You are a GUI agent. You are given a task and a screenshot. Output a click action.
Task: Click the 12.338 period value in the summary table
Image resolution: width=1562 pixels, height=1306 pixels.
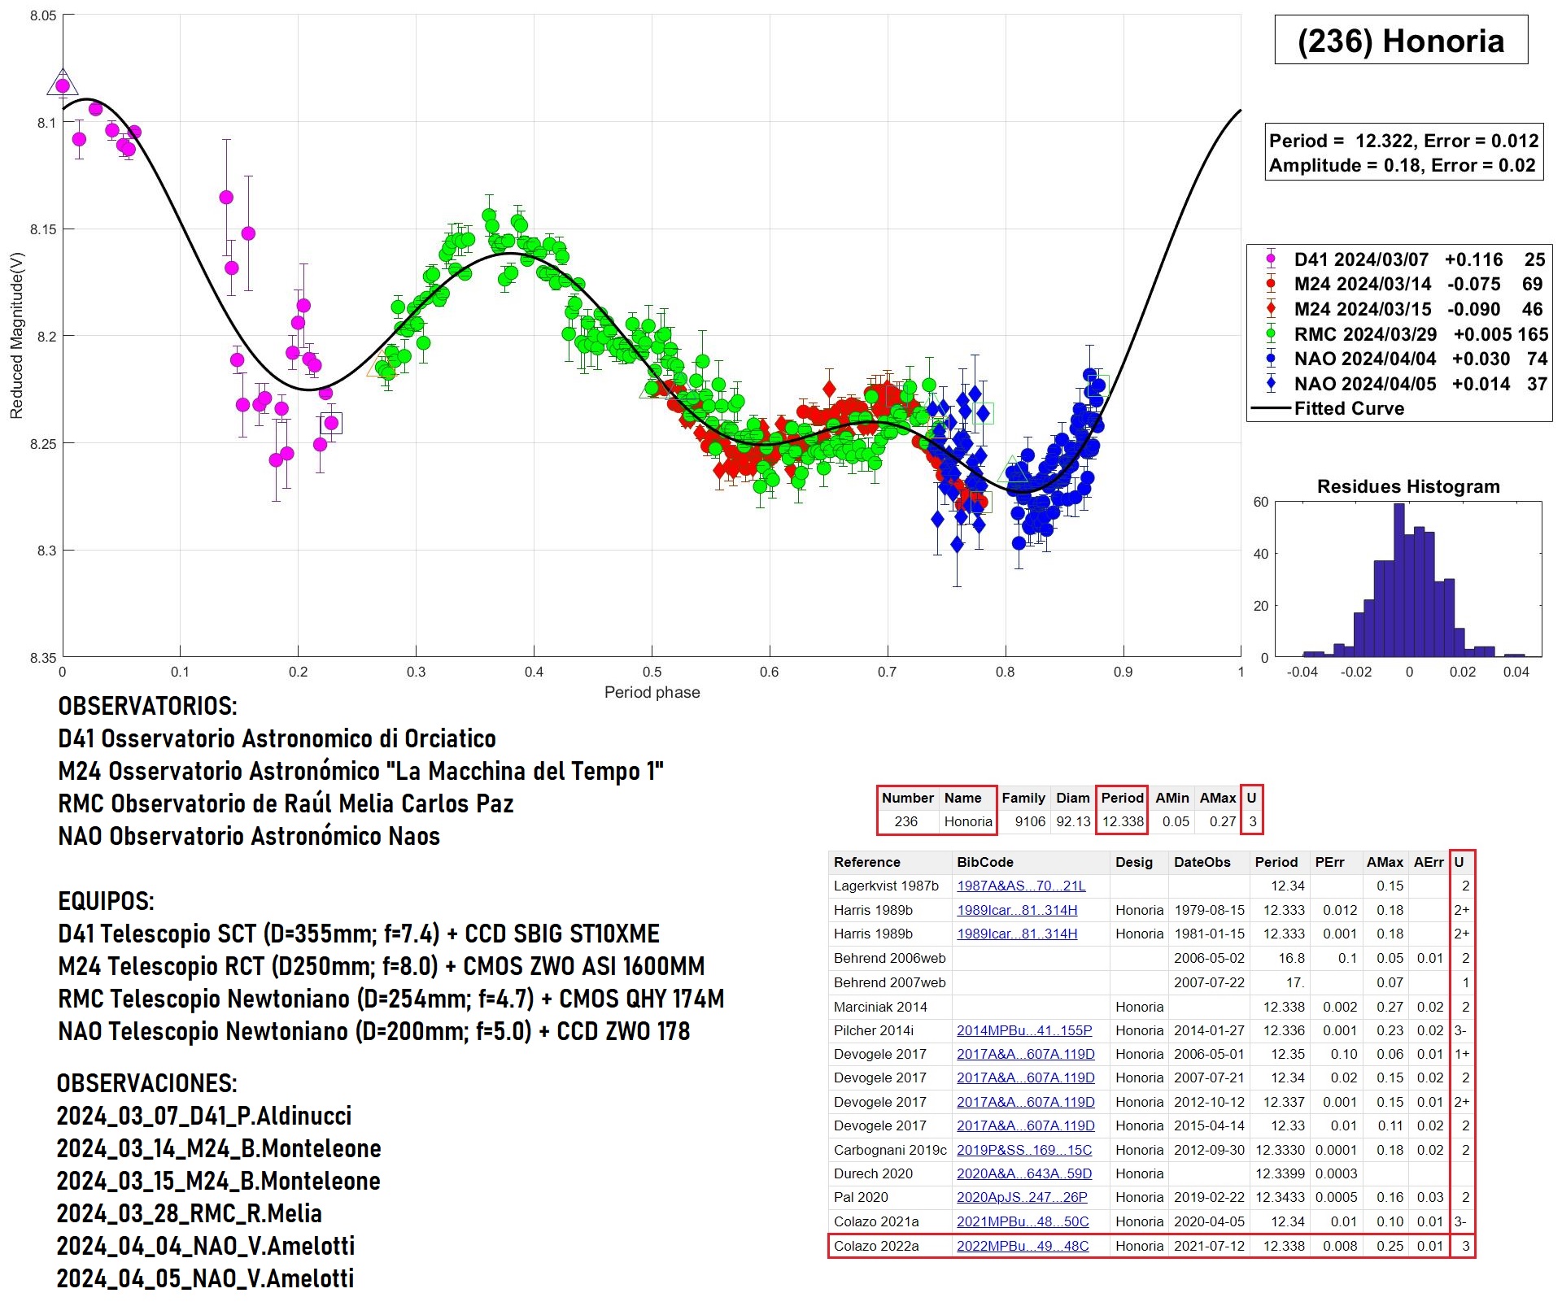click(1123, 821)
